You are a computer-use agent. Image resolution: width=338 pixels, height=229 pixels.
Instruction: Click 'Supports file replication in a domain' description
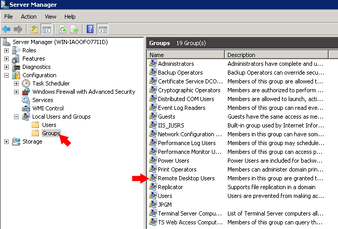click(272, 187)
